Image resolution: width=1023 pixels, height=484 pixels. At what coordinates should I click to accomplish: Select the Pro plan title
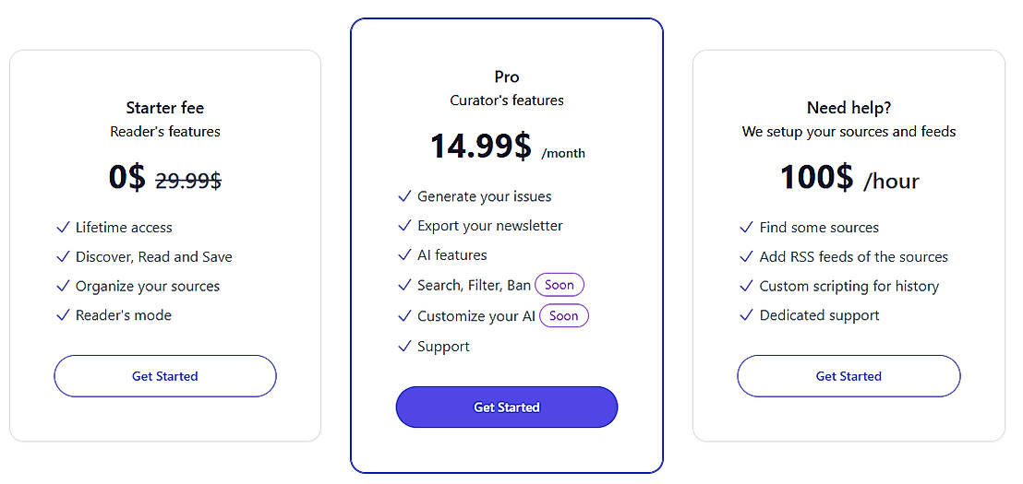[507, 77]
